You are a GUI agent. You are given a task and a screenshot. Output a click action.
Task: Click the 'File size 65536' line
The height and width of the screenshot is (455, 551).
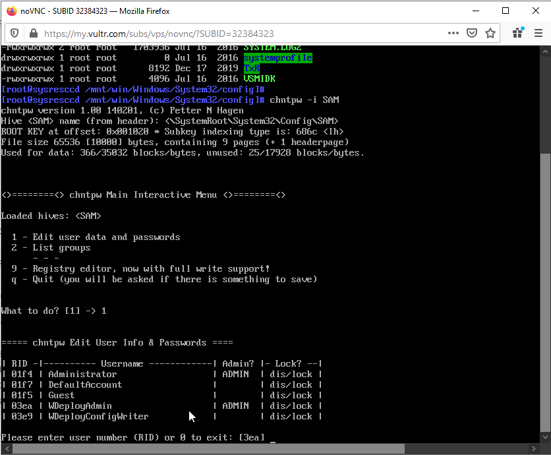pos(175,142)
